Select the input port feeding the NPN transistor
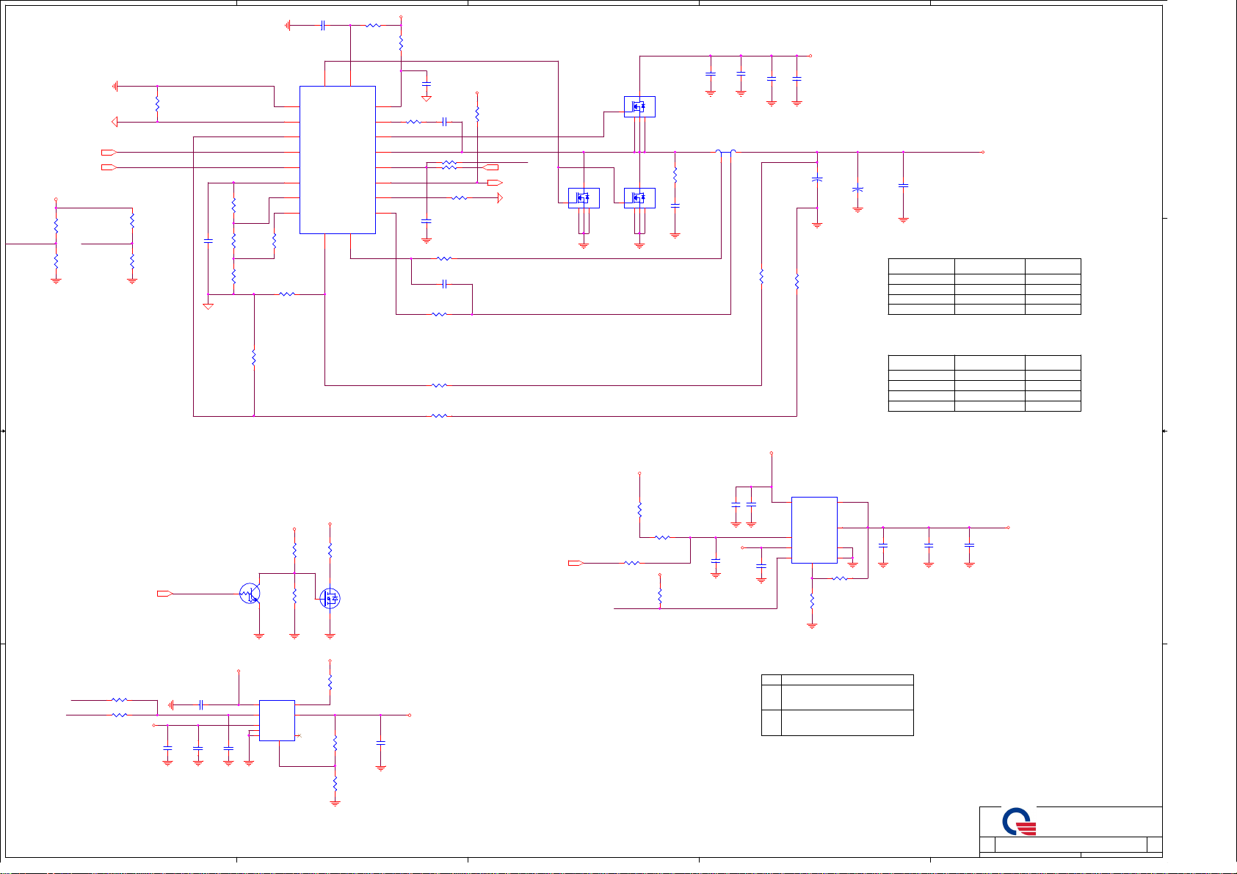 [165, 594]
